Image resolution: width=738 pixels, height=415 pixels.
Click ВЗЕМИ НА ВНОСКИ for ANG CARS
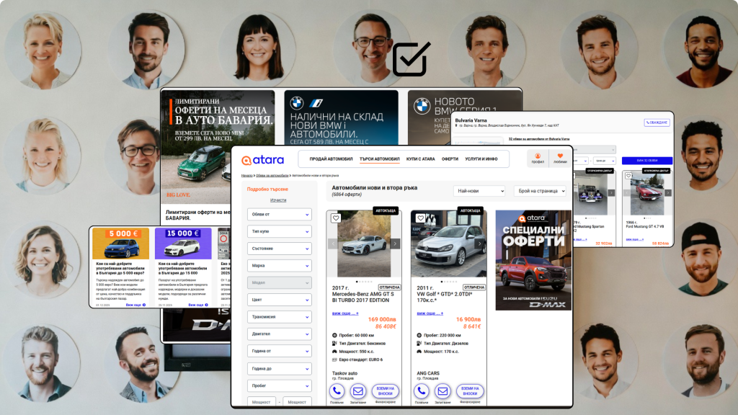[470, 391]
